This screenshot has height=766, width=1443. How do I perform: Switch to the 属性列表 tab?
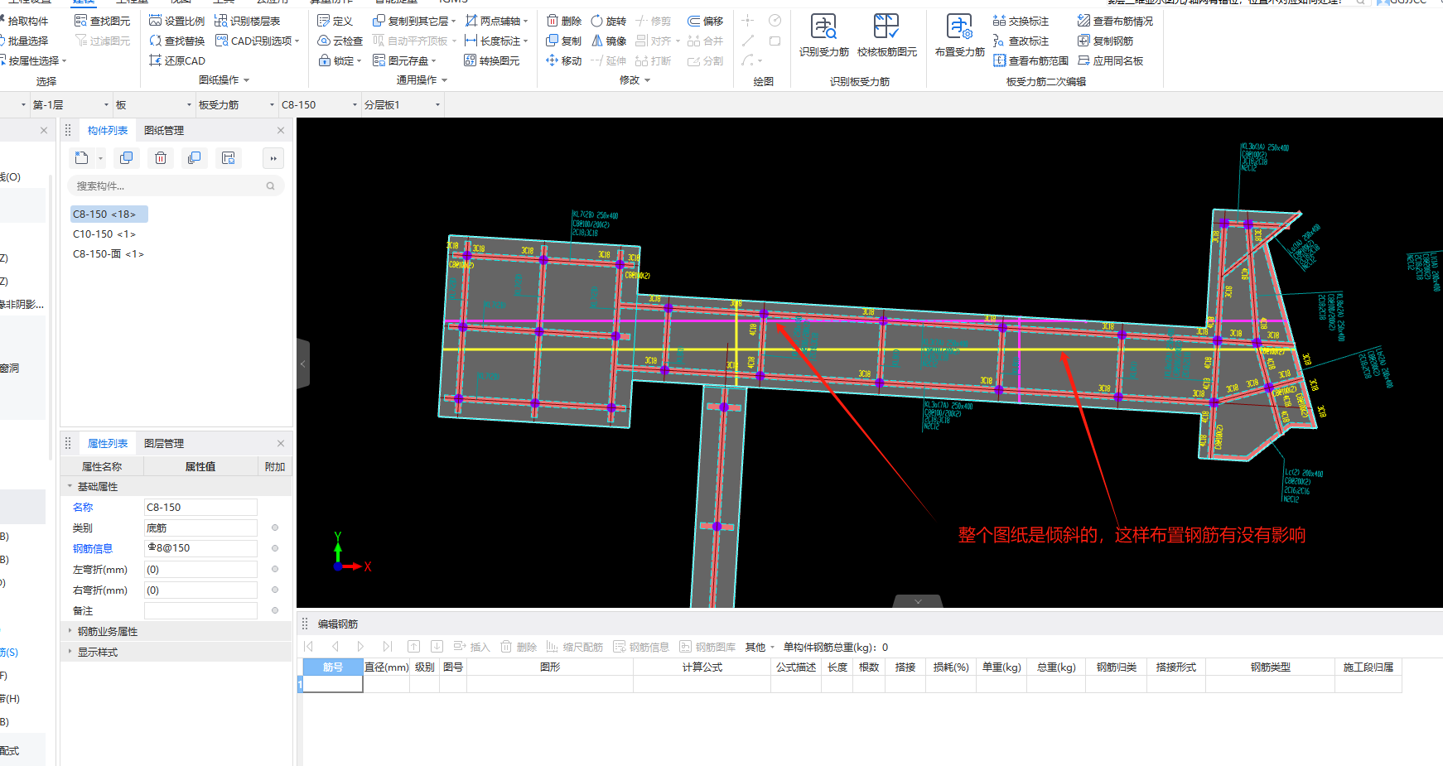pyautogui.click(x=108, y=443)
